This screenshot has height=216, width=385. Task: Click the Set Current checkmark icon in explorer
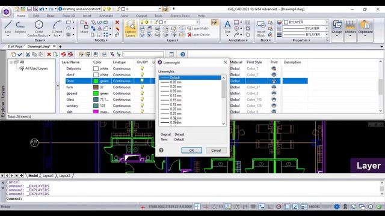tap(20, 55)
